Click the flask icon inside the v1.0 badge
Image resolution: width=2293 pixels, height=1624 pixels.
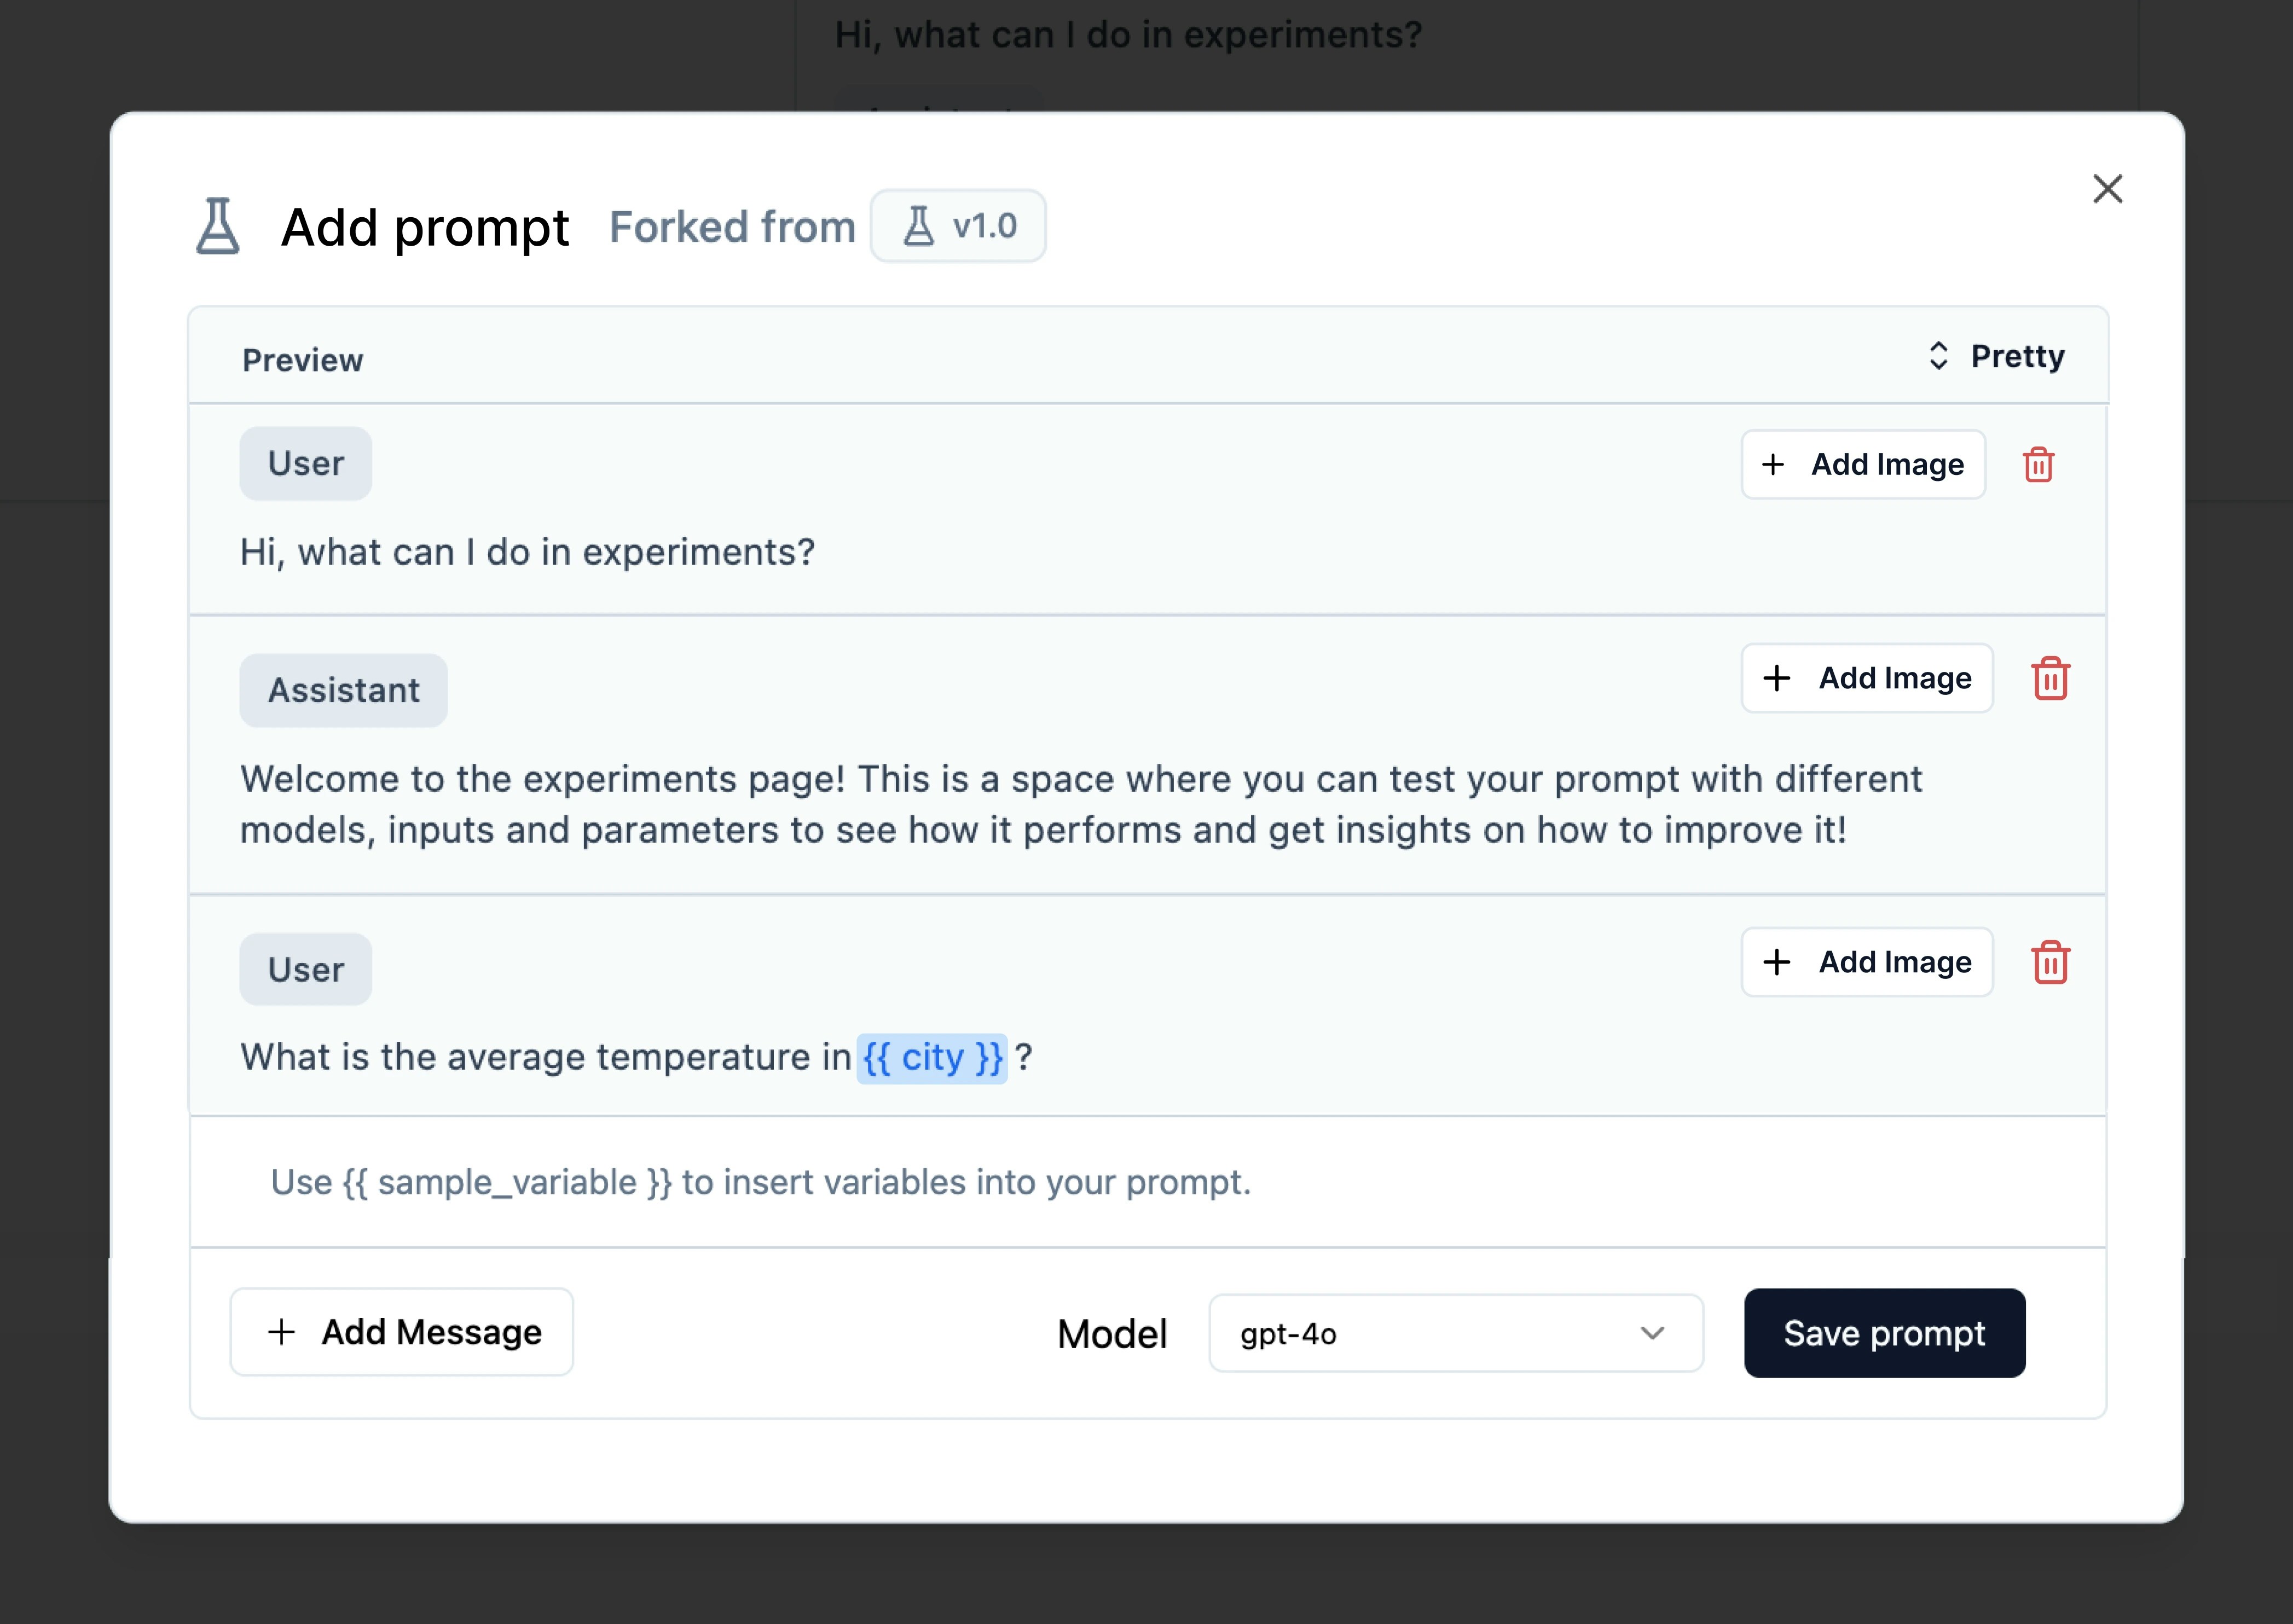coord(919,225)
